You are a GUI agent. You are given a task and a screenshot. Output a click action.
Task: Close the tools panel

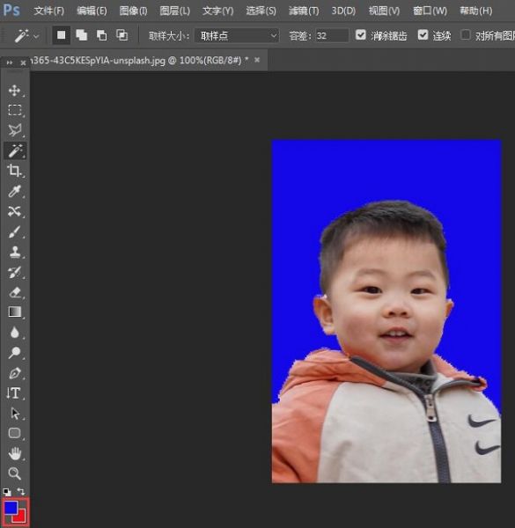coord(23,63)
